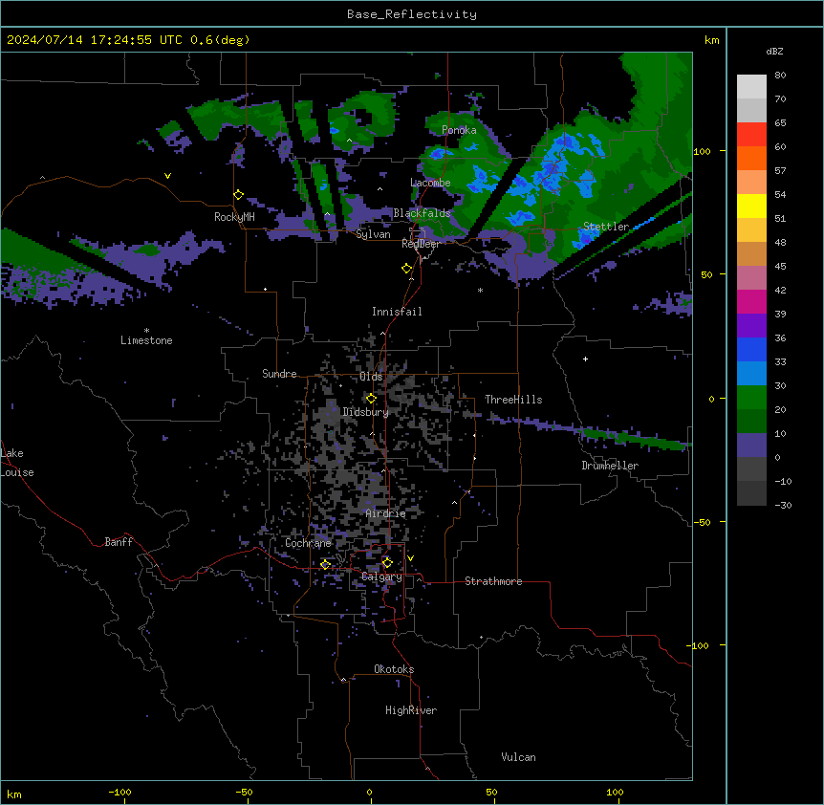The image size is (824, 805).
Task: Select the Stettler label
Action: tap(606, 227)
